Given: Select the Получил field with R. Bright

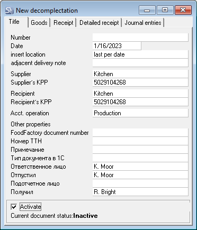Looking at the screenshot, I should click(140, 192).
